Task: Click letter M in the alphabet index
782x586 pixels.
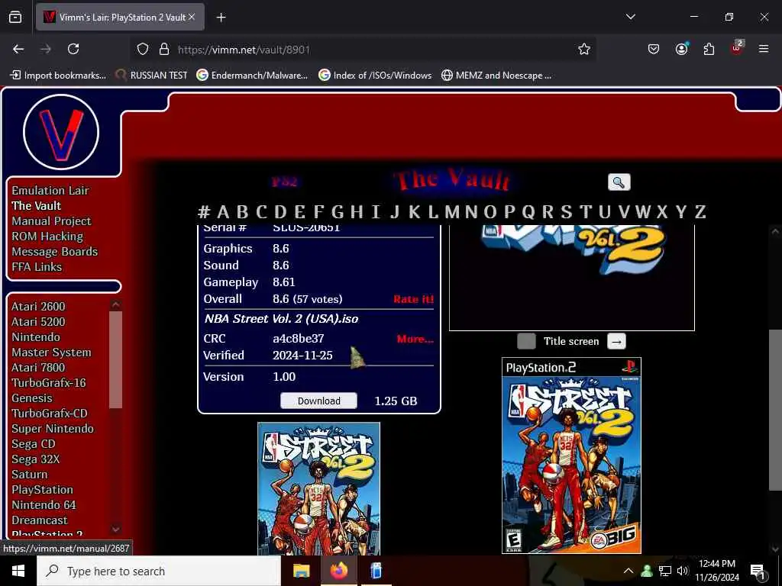Action: (x=452, y=212)
